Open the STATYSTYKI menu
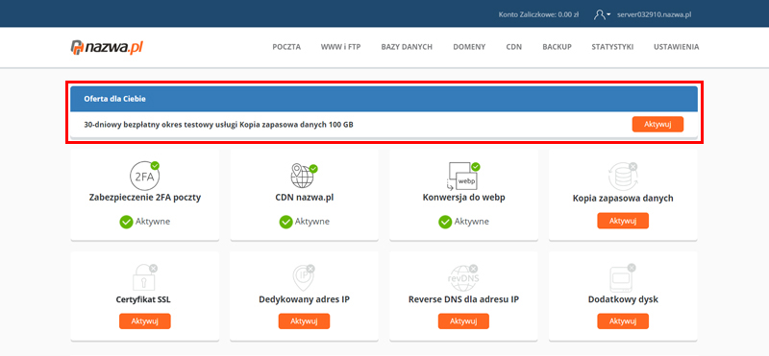 click(612, 47)
